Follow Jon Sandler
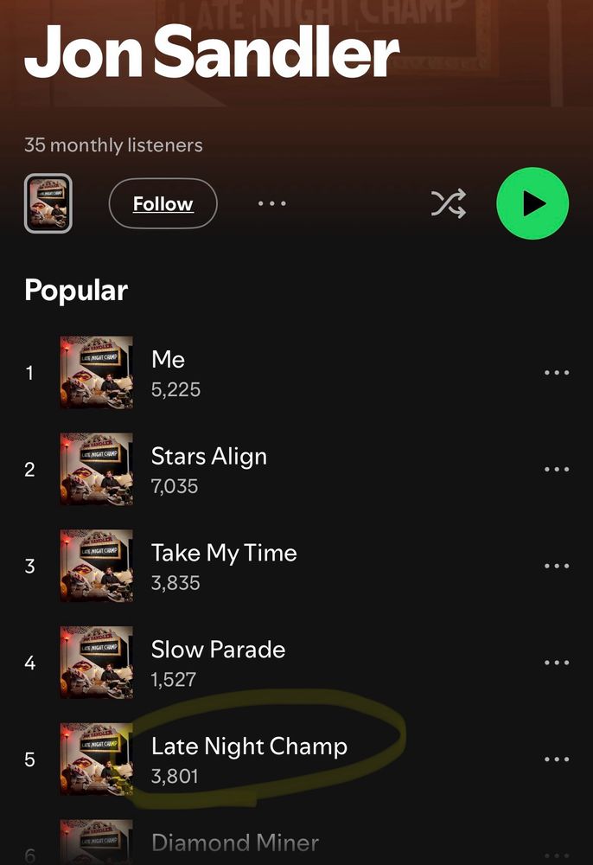The width and height of the screenshot is (593, 865). pyautogui.click(x=163, y=203)
